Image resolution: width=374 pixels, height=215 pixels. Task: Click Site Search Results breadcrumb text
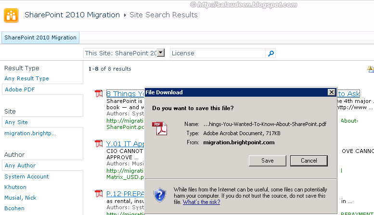163,15
